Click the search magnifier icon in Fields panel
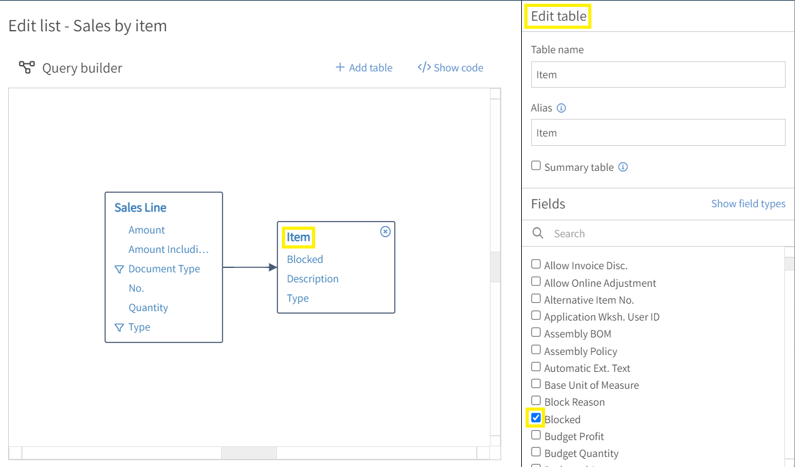This screenshot has width=795, height=467. [x=538, y=233]
